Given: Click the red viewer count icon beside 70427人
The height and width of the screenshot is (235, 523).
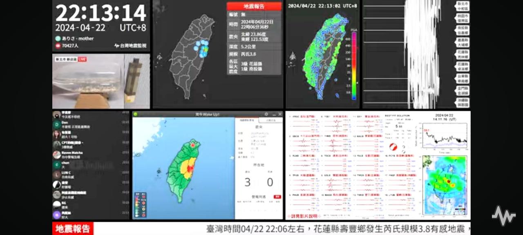Looking at the screenshot, I should point(58,46).
